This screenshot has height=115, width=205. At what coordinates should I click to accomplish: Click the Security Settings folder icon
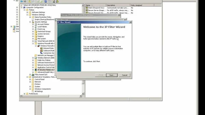33,22
